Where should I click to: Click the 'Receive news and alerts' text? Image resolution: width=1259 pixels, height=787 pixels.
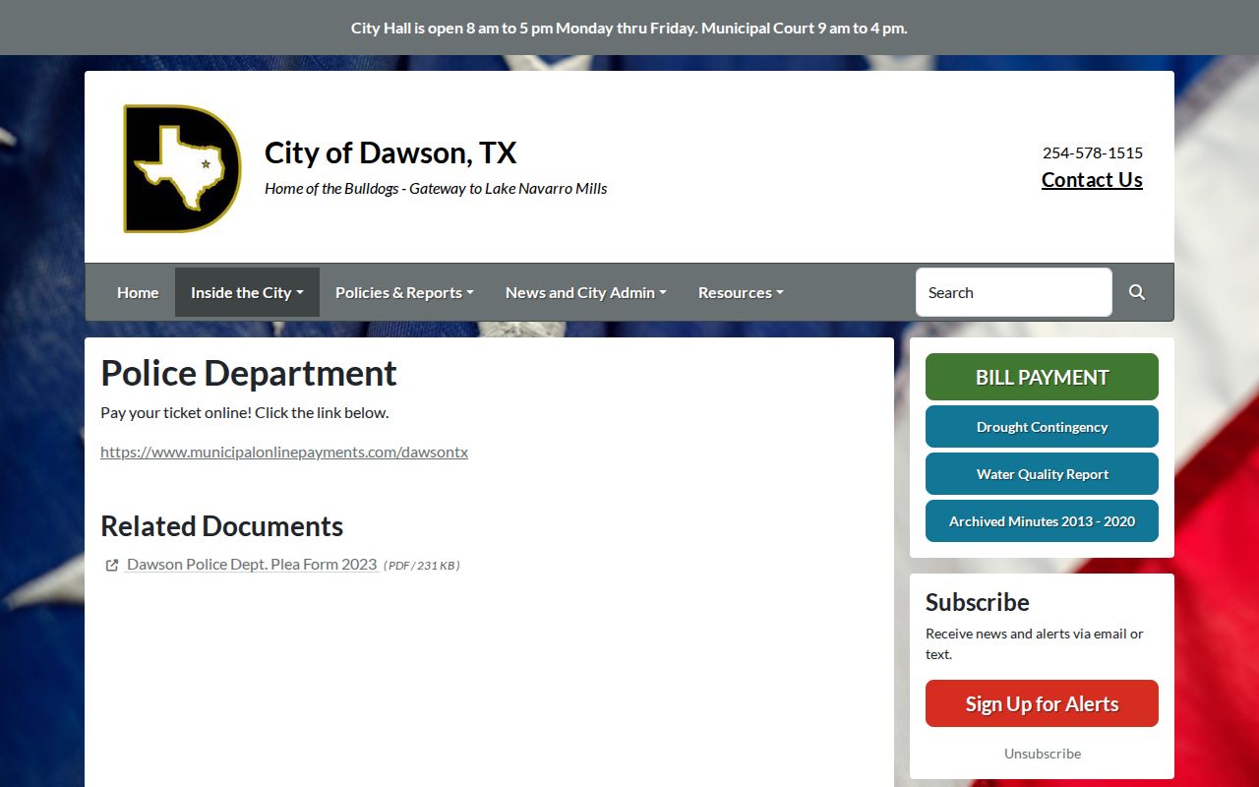[1035, 643]
